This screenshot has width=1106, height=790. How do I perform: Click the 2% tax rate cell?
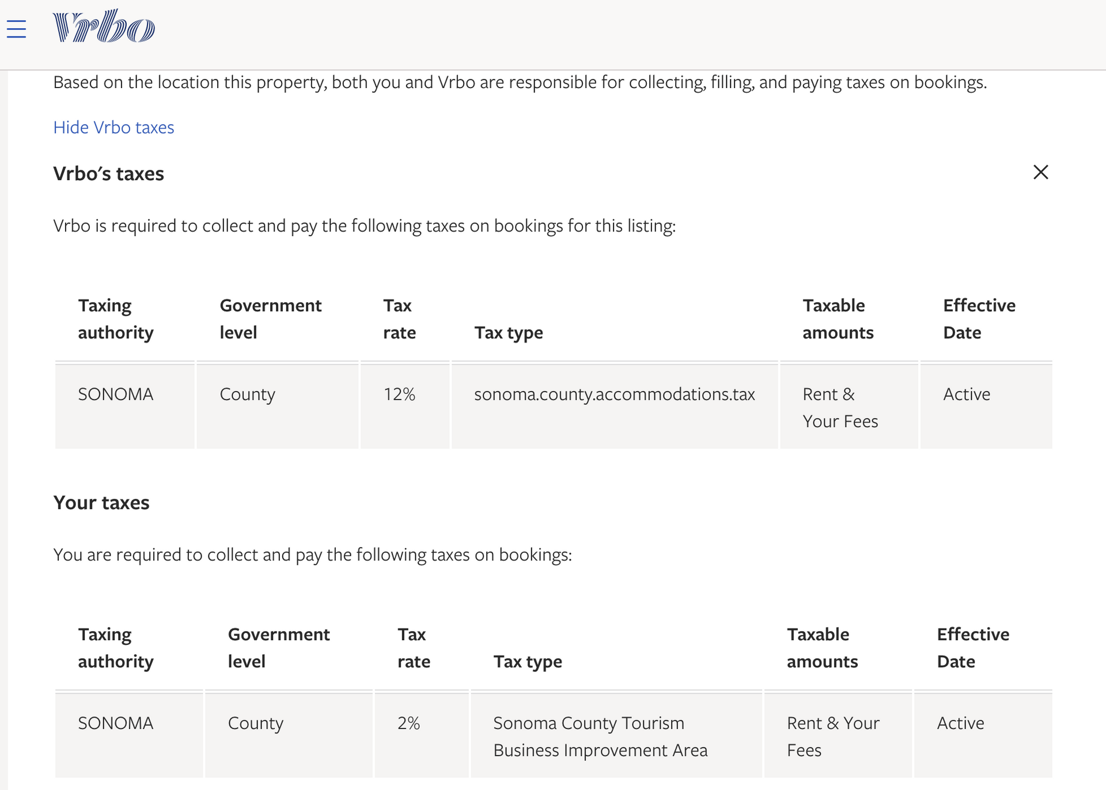[x=408, y=723]
